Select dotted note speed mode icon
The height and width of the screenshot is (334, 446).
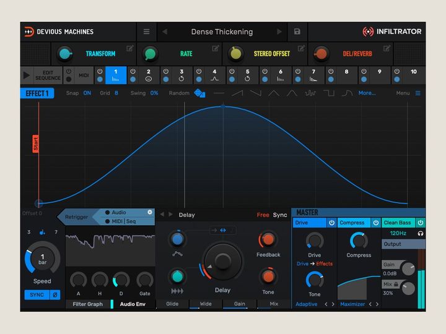pos(42,232)
